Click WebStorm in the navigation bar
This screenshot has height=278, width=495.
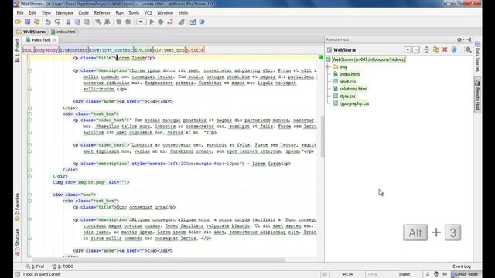coord(31,32)
